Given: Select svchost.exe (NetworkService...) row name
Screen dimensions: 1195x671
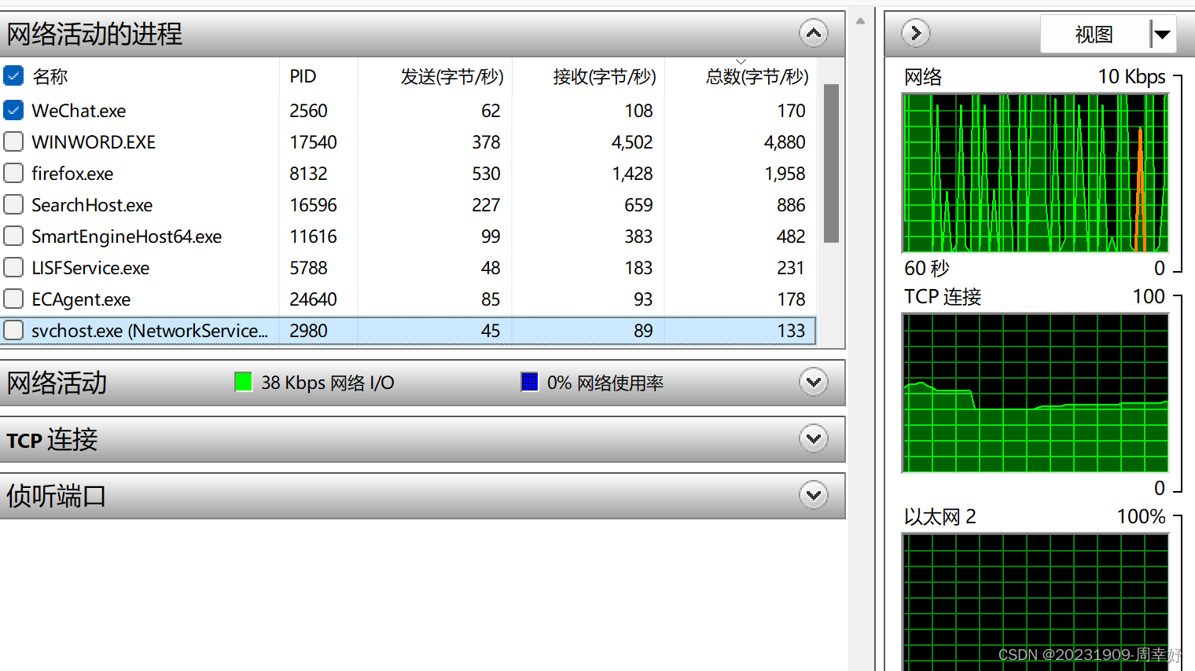Looking at the screenshot, I should click(x=149, y=331).
